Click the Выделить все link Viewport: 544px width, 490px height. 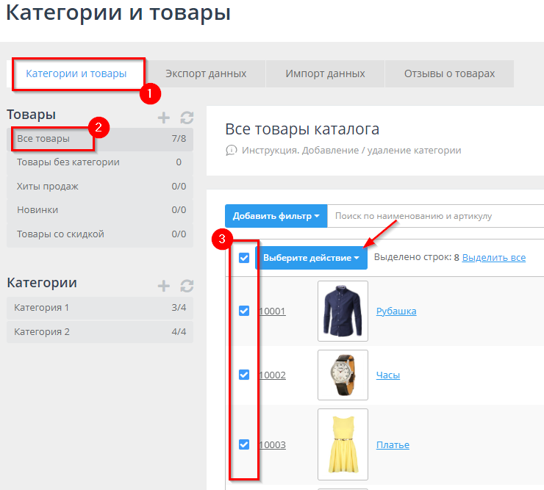(493, 257)
